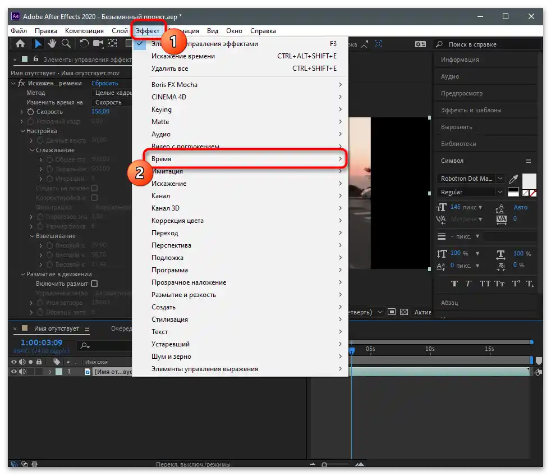
Task: Open the Regular font style dropdown
Action: pos(500,192)
